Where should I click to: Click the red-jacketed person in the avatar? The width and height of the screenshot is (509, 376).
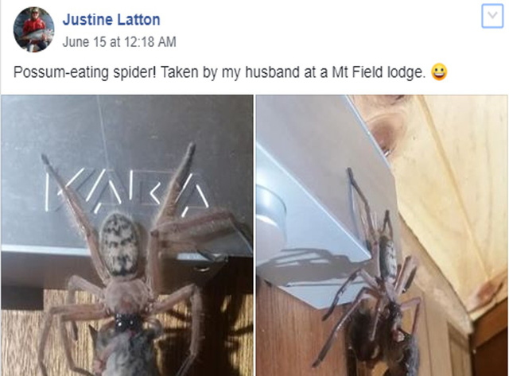coord(33,28)
